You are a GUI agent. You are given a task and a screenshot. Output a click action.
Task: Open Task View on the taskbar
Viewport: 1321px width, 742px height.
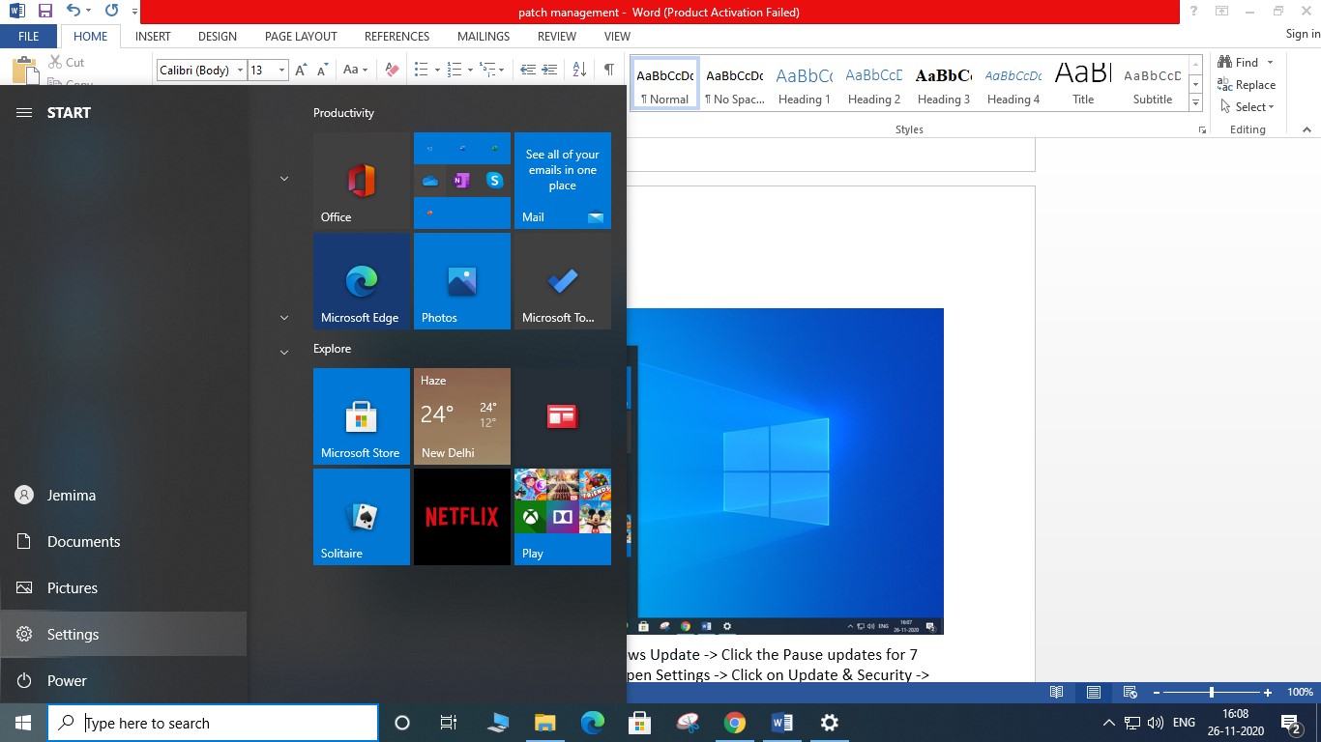[x=449, y=723]
